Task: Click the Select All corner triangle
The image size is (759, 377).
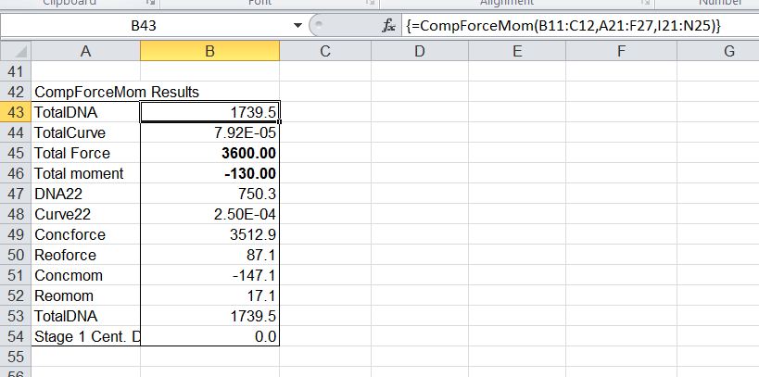Action: pos(22,52)
